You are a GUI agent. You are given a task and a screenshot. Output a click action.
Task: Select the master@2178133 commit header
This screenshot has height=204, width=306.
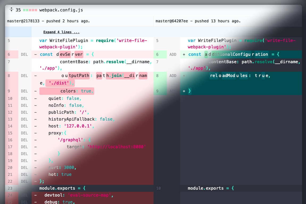48,21
